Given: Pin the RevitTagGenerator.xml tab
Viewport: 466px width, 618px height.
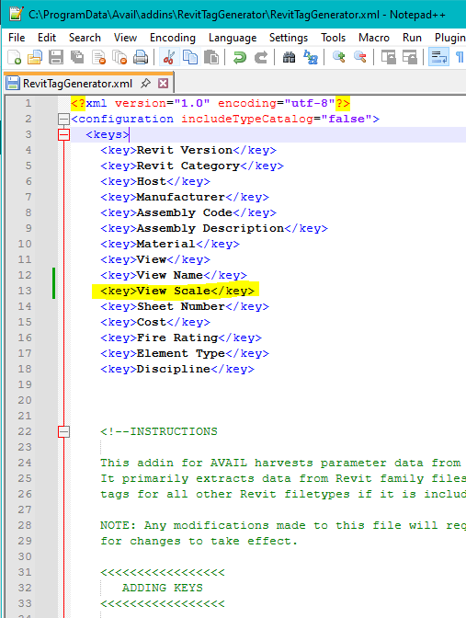Looking at the screenshot, I should click(145, 83).
